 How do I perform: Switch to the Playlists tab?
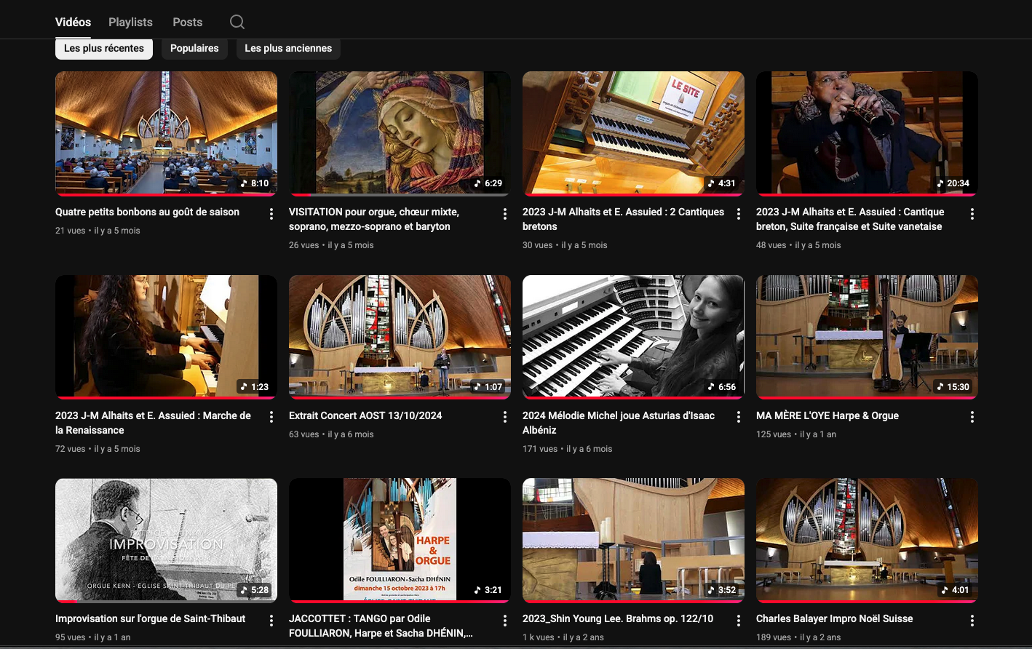tap(130, 22)
